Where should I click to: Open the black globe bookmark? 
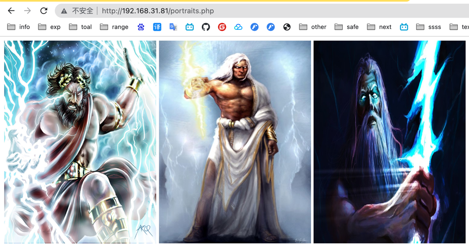tap(287, 27)
